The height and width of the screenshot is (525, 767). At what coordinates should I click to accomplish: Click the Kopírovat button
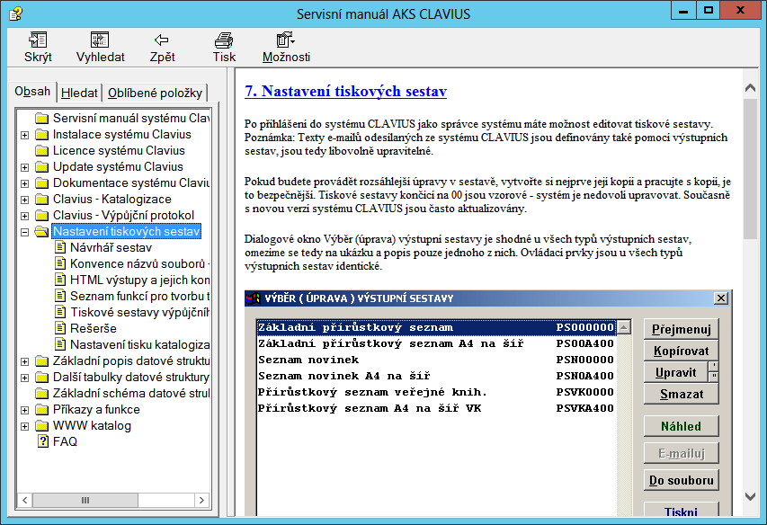(681, 351)
